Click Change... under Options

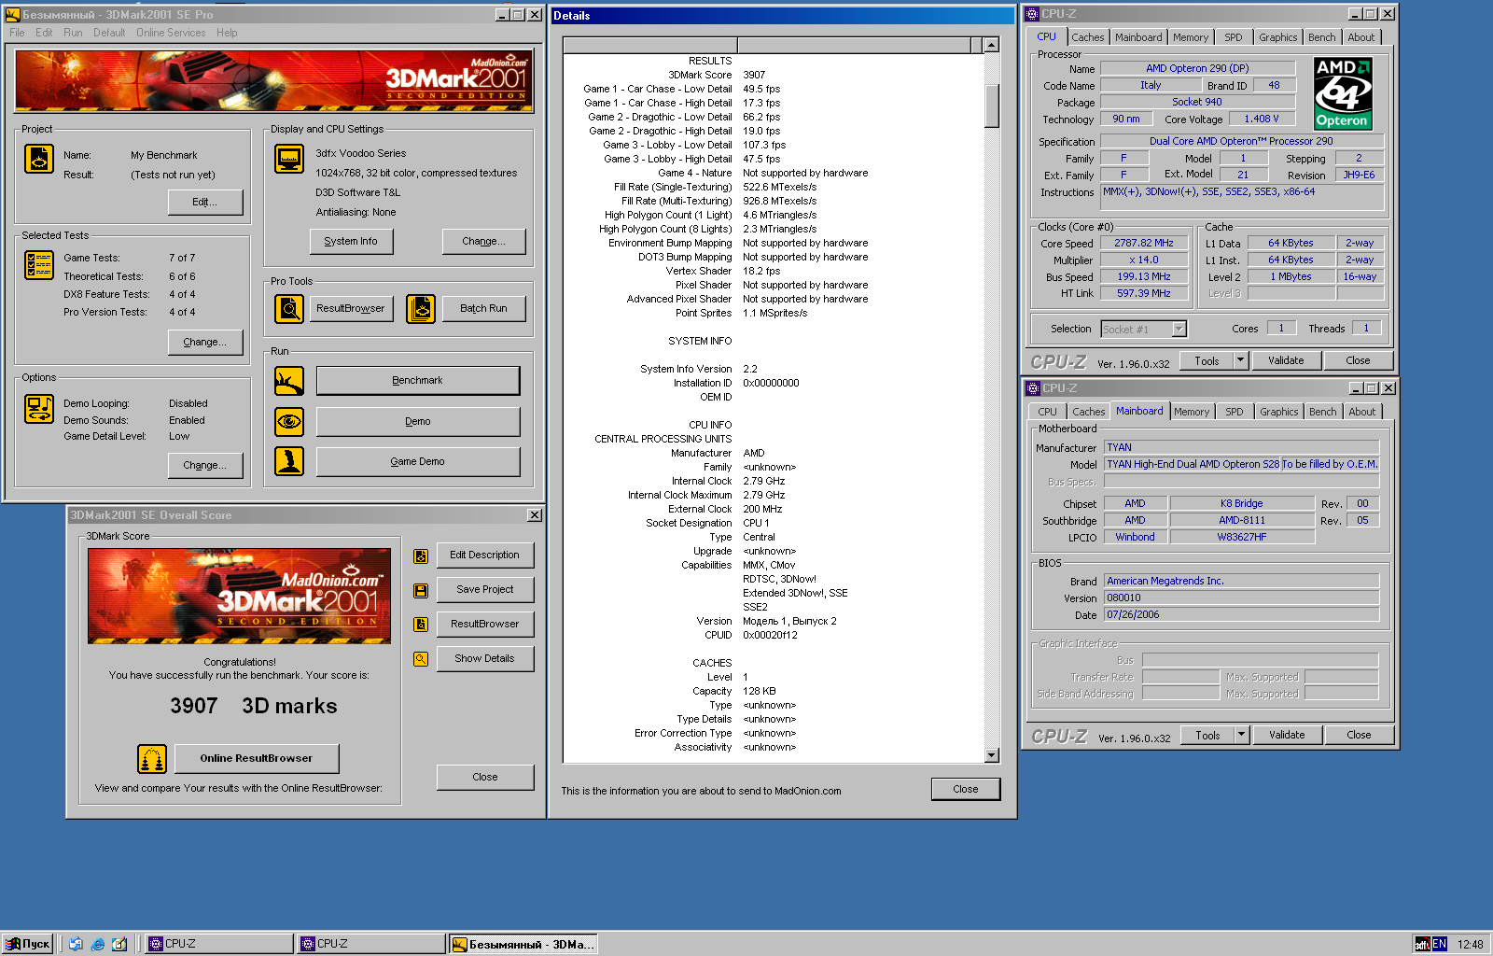pyautogui.click(x=205, y=465)
